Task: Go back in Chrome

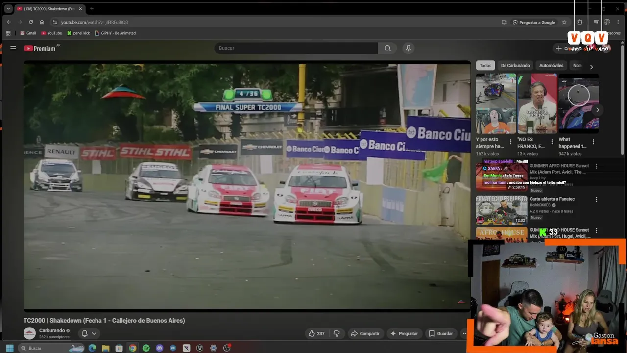Action: [x=9, y=22]
